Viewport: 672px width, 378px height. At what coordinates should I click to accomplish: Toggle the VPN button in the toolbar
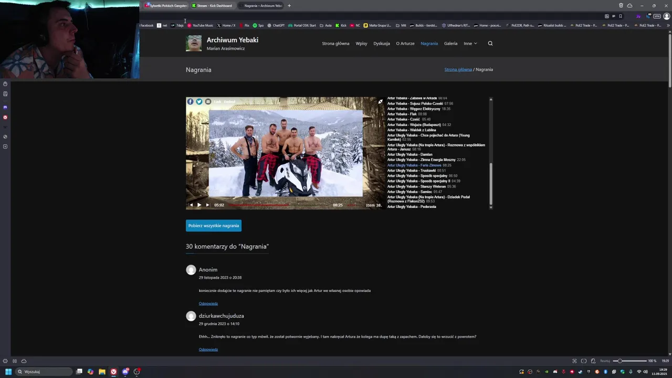tap(657, 16)
